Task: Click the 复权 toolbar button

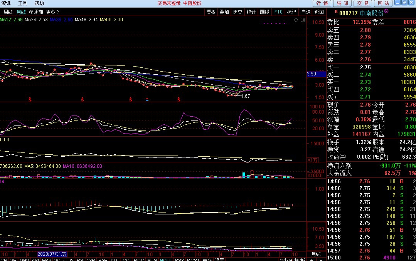Action: tap(211, 12)
